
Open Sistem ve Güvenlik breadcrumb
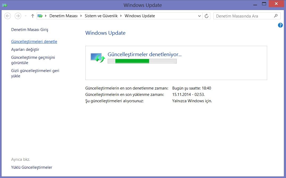coord(101,16)
